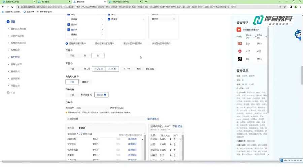
Task: Click the red target icon under 受众预估
Action: pos(239,30)
